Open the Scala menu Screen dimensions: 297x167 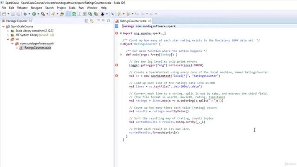click(72, 8)
